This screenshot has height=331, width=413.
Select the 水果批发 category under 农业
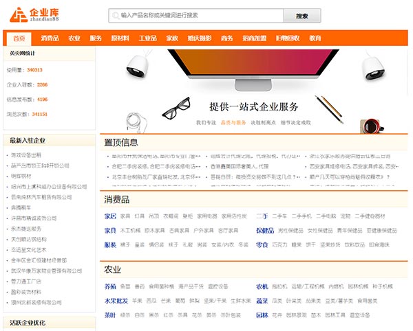pos(114,301)
